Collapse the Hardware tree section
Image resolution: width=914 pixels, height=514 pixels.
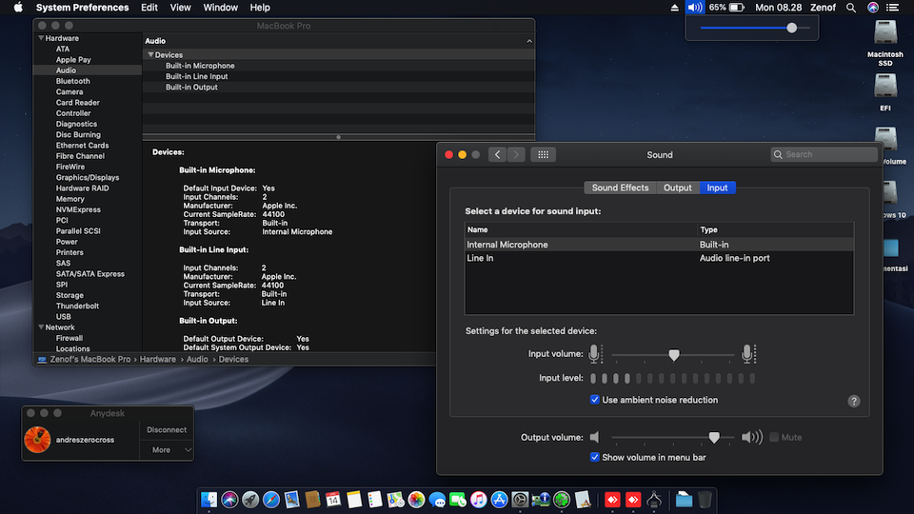tap(41, 38)
